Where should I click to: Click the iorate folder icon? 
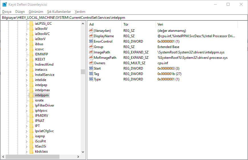tap(31, 100)
